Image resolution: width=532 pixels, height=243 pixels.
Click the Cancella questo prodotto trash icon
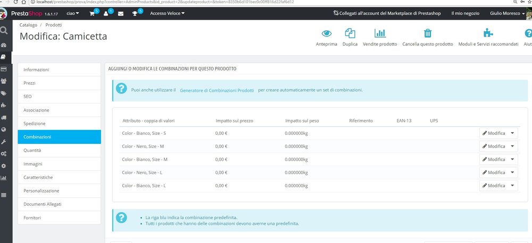coord(428,33)
